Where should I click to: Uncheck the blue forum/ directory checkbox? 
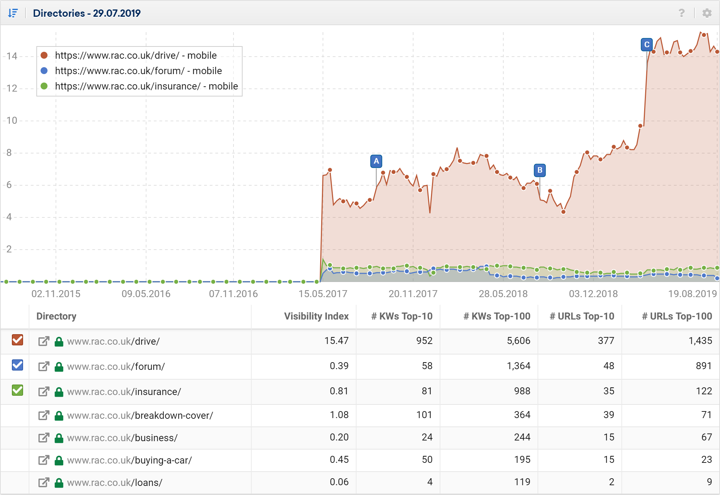click(x=17, y=365)
